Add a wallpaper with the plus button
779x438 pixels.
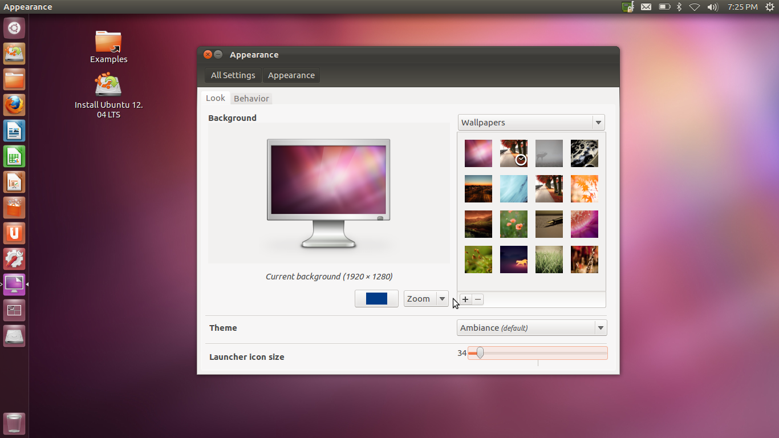(465, 299)
